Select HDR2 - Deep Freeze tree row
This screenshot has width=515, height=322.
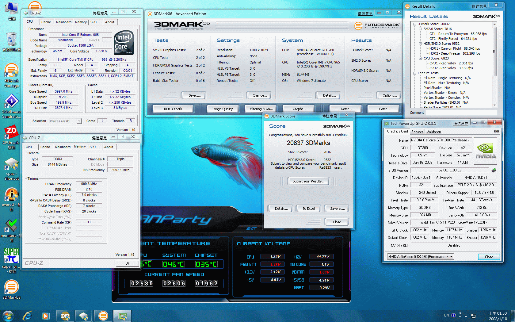click(x=455, y=53)
